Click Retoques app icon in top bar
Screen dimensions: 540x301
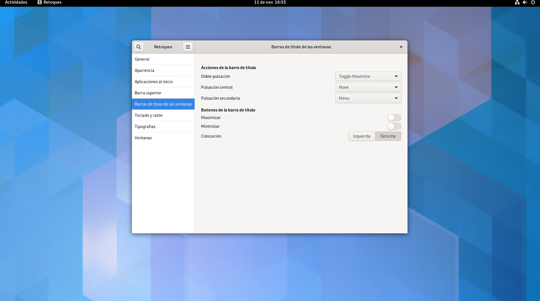40,3
